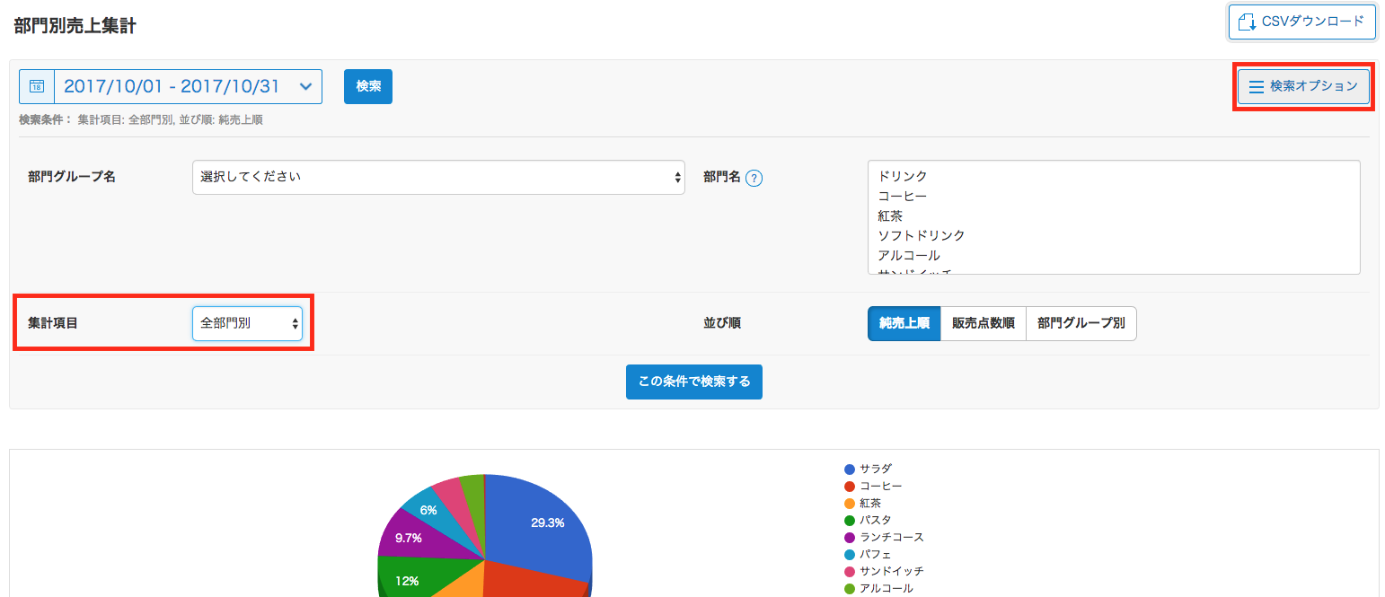Image resolution: width=1385 pixels, height=597 pixels.
Task: Click the purple ランチコース legend dot
Action: [x=849, y=537]
